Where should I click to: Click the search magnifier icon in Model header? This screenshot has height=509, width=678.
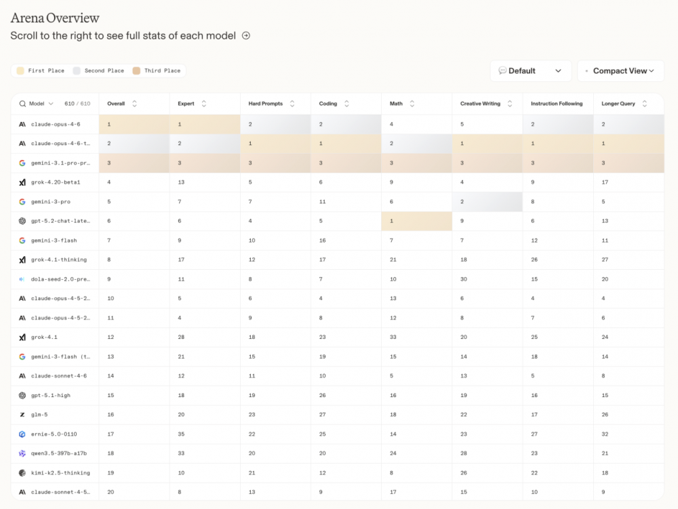[x=22, y=104]
